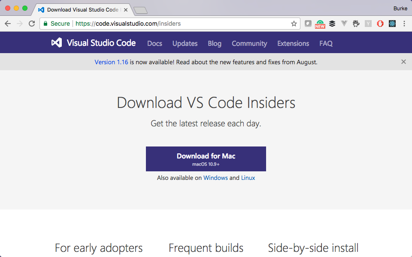Click the Frequent builds heading

(x=206, y=248)
